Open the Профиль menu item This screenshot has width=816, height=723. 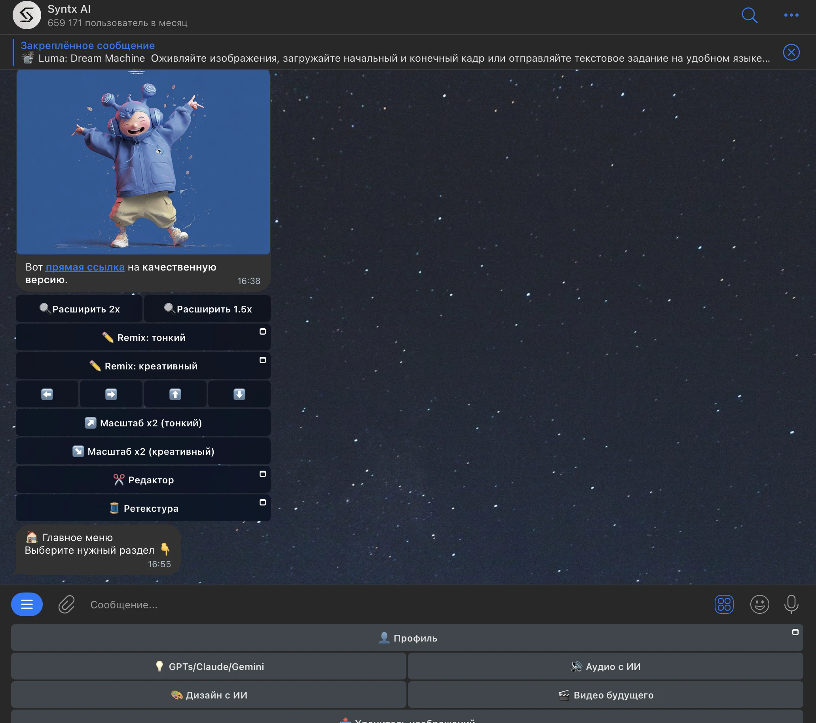point(407,638)
